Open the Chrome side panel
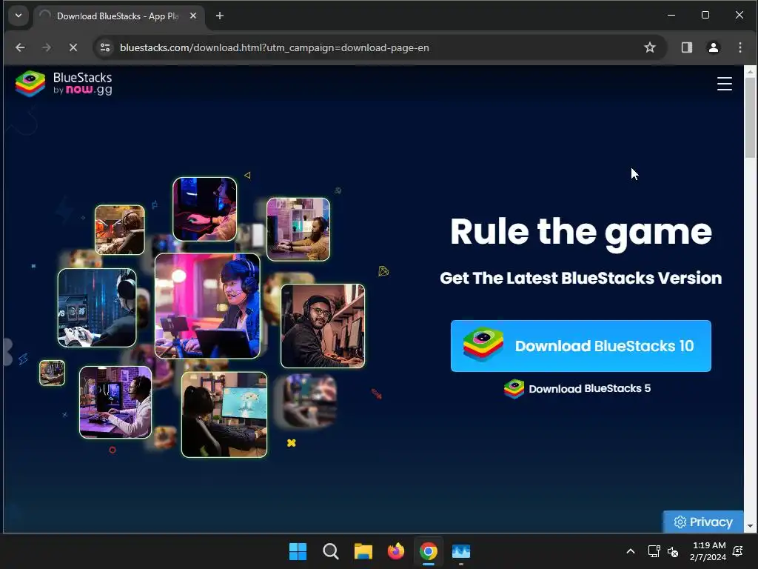 (x=686, y=47)
